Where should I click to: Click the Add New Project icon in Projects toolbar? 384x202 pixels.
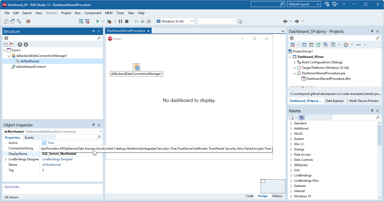click(x=304, y=45)
